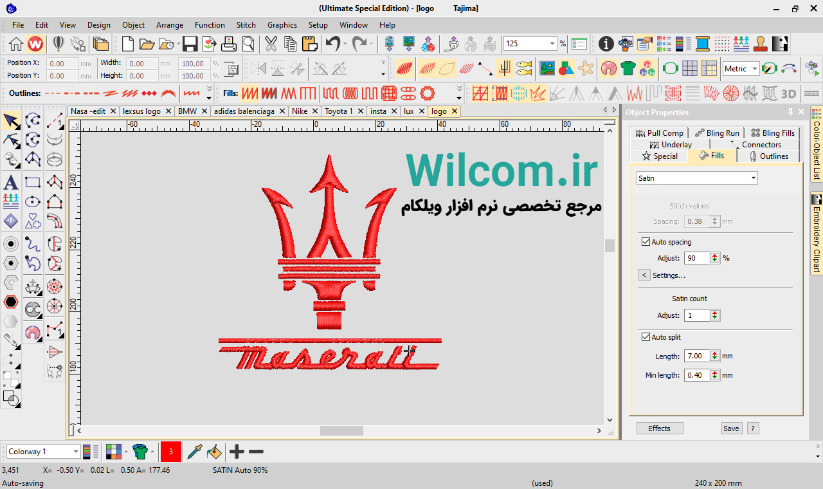Screen dimensions: 823x489
Task: Click the landscape picture icon
Action: coord(547,68)
